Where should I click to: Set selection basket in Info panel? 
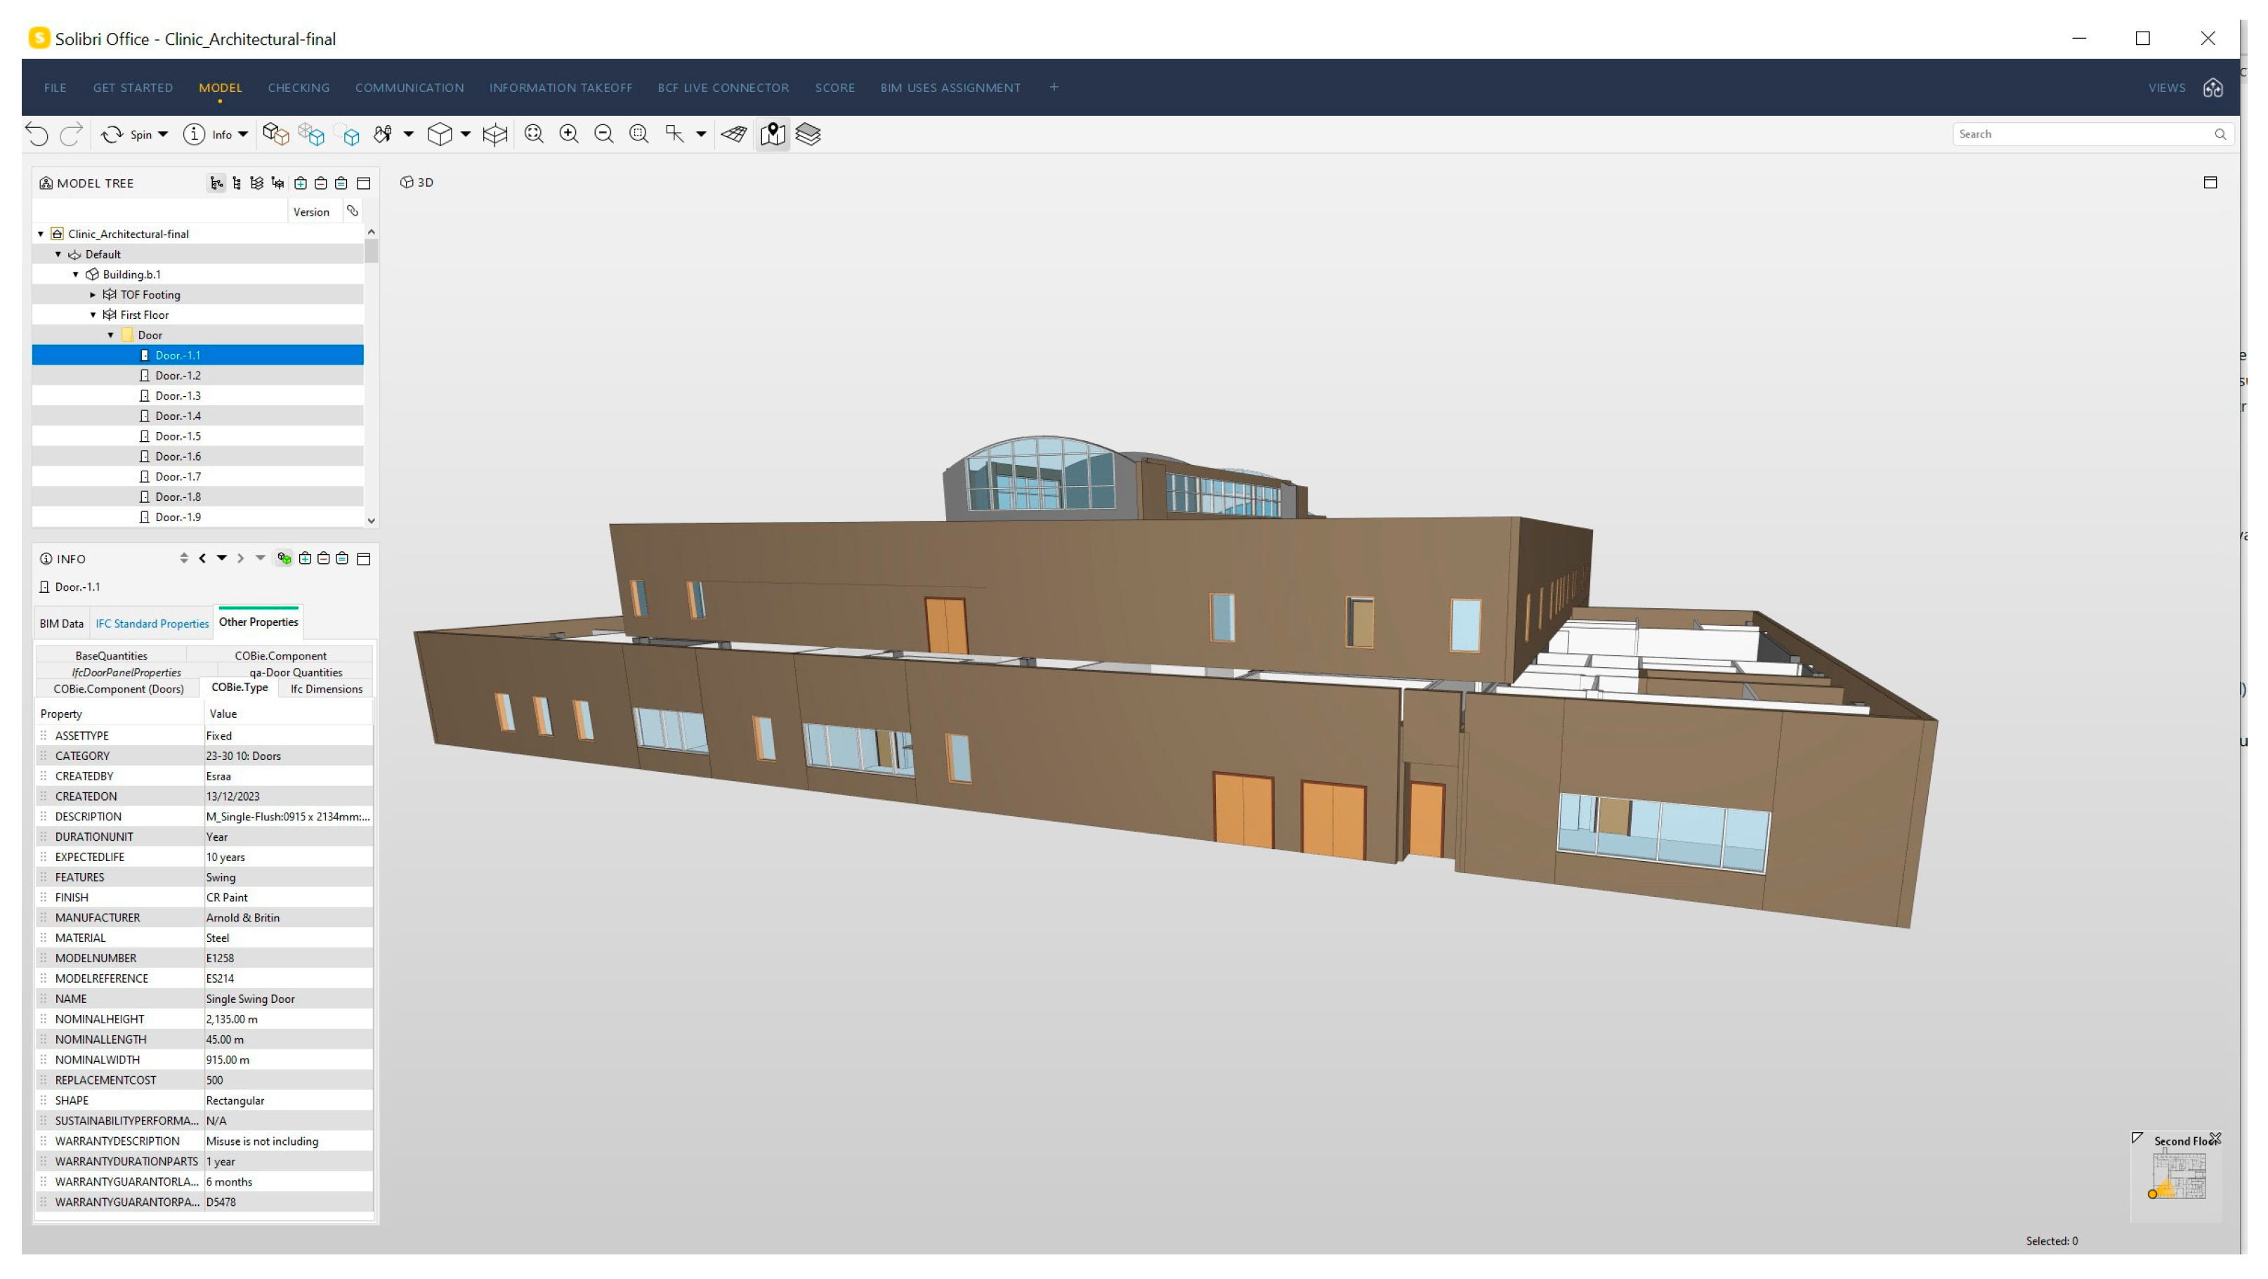pyautogui.click(x=343, y=559)
